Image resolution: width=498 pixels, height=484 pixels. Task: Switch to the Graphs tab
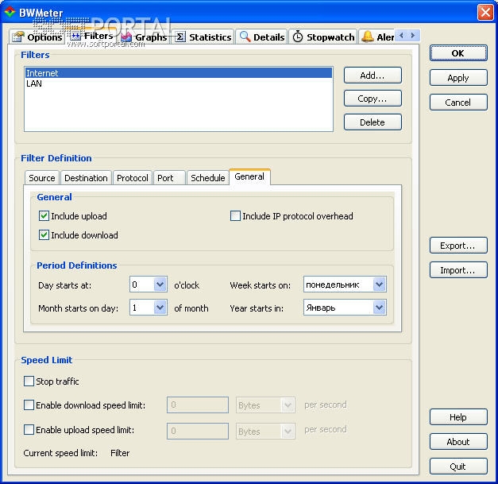[x=145, y=37]
